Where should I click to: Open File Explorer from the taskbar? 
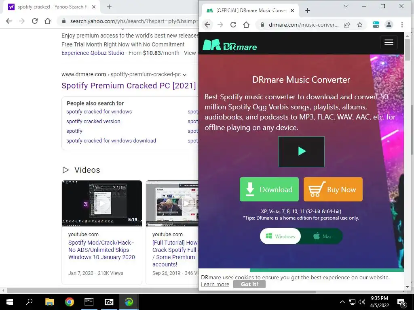pos(49,302)
